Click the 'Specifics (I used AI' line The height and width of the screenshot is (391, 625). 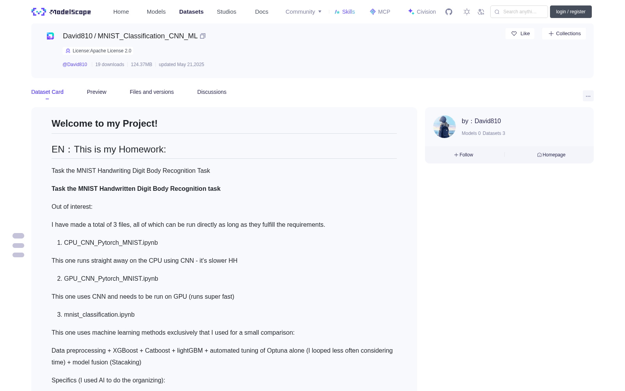(108, 380)
